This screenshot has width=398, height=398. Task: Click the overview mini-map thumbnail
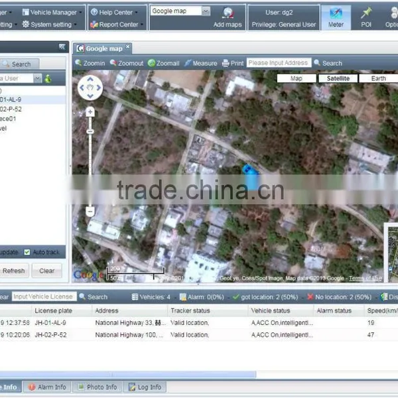tap(393, 254)
